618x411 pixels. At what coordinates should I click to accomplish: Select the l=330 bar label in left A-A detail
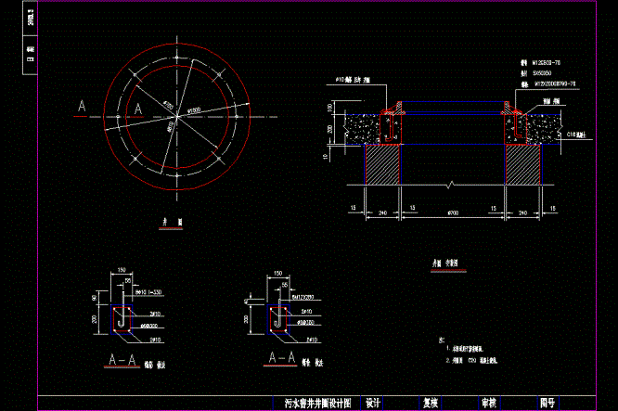tap(148, 292)
